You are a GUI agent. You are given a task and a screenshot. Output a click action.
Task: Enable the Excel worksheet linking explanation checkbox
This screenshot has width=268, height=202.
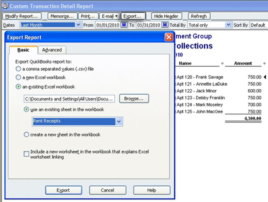pyautogui.click(x=26, y=154)
